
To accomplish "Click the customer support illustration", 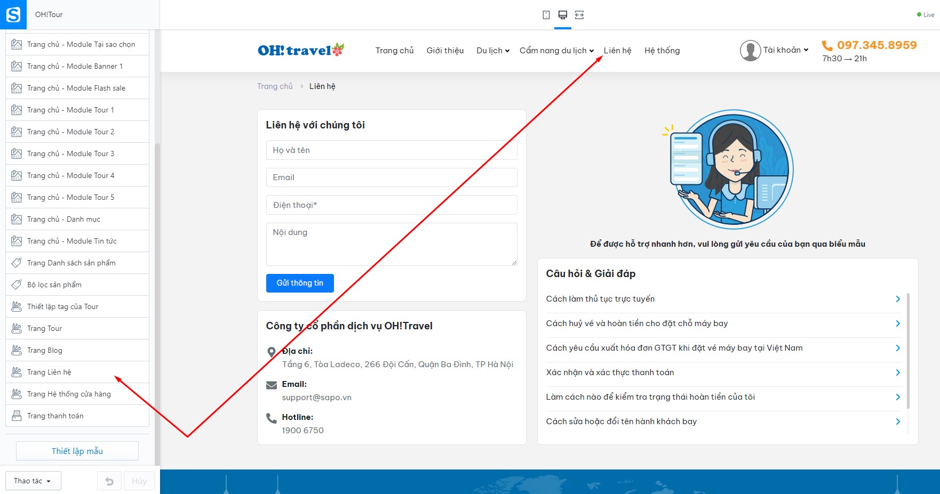I will click(728, 169).
